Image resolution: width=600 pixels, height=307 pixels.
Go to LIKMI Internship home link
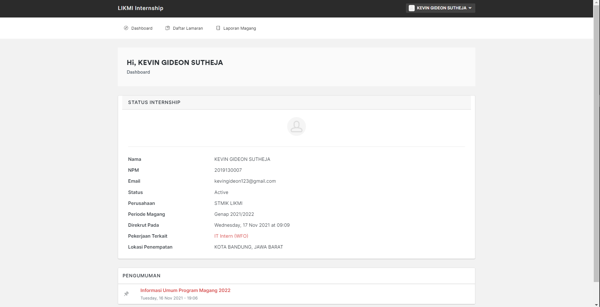pyautogui.click(x=140, y=8)
